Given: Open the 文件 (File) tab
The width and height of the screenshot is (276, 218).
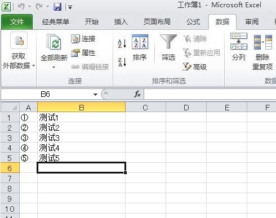Looking at the screenshot, I should point(17,22).
